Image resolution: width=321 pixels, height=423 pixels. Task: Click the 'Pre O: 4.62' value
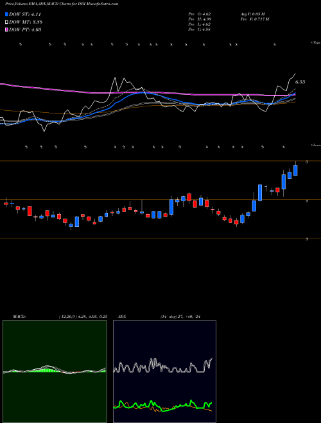[200, 13]
